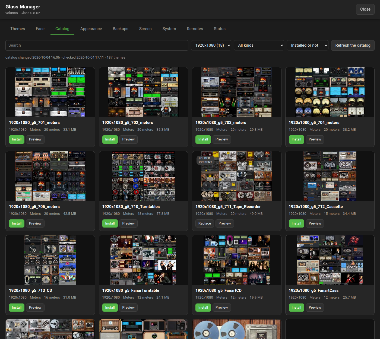This screenshot has width=380, height=339.
Task: Open the g5_702_meters thumbnail image
Action: tap(143, 92)
